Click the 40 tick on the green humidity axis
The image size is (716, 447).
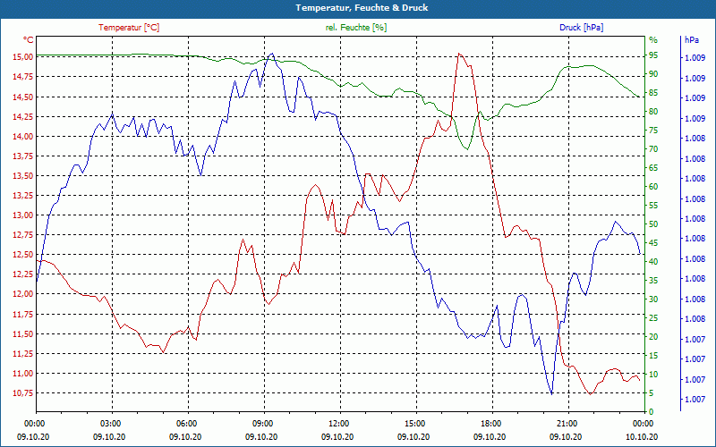click(653, 262)
